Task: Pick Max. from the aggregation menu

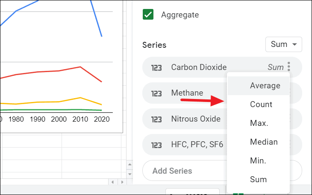Action: (x=259, y=123)
